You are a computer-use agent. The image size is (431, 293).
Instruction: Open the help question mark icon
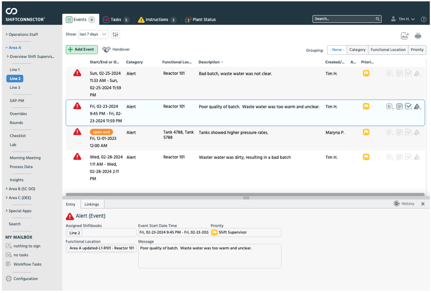pyautogui.click(x=423, y=19)
